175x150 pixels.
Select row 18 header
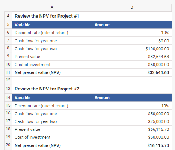tap(8, 129)
